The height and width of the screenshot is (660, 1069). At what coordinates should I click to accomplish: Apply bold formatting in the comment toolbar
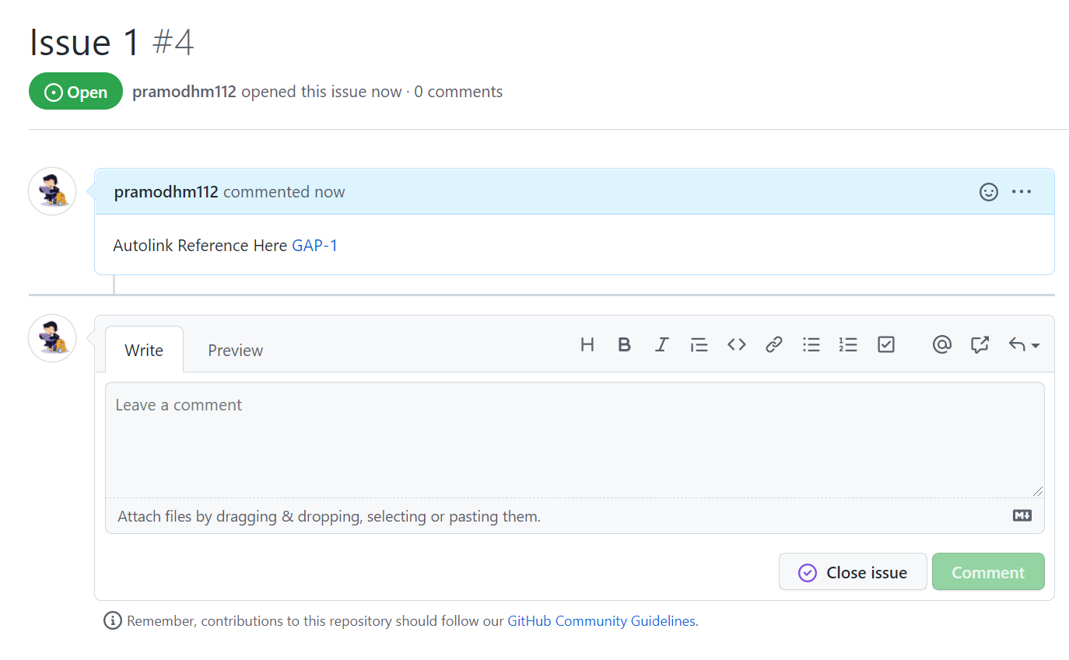click(624, 344)
